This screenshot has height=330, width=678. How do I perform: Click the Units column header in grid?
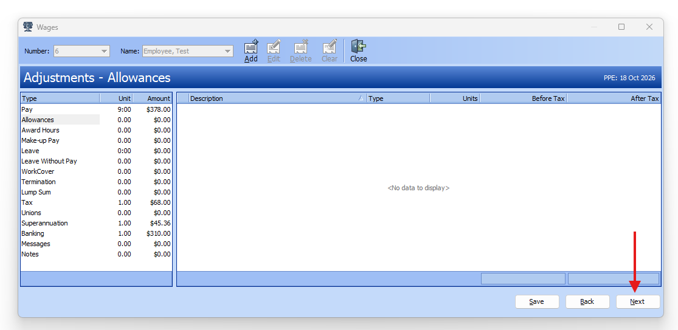[455, 98]
